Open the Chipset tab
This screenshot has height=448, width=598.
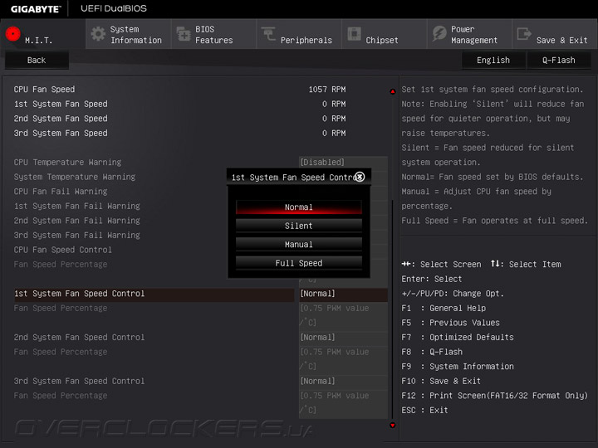pyautogui.click(x=384, y=34)
